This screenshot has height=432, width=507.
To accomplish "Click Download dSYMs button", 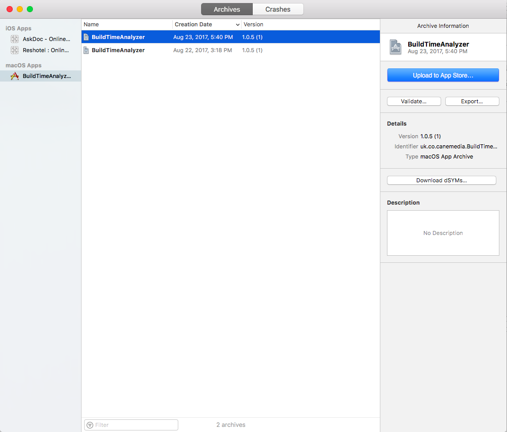I will point(441,180).
